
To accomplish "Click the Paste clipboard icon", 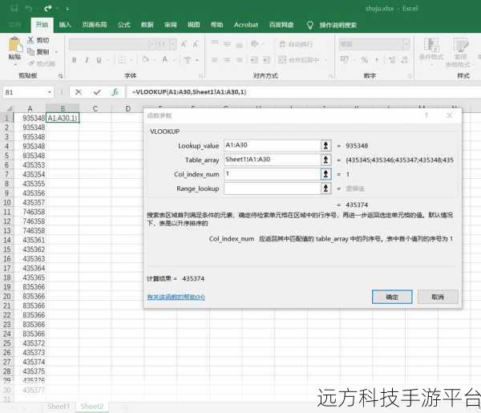I will point(14,44).
